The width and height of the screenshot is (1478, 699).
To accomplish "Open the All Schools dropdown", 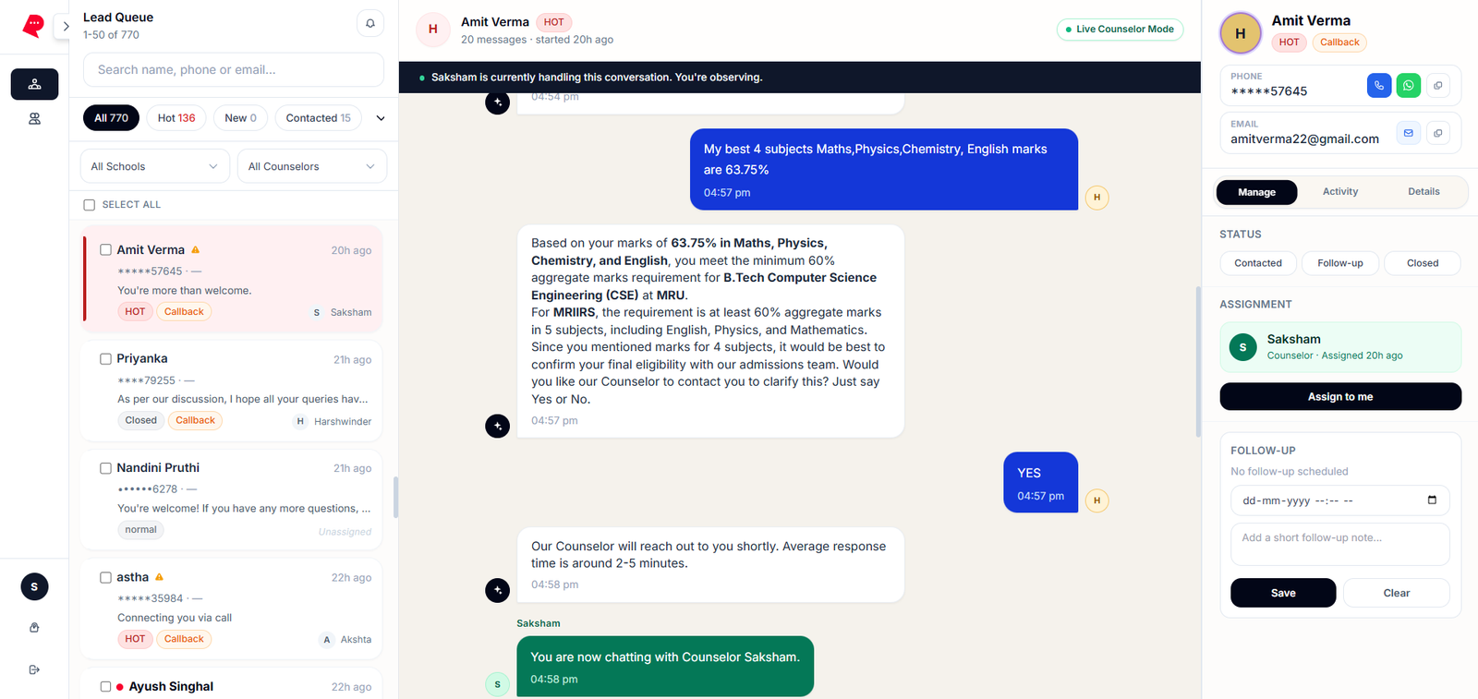I will (x=155, y=166).
